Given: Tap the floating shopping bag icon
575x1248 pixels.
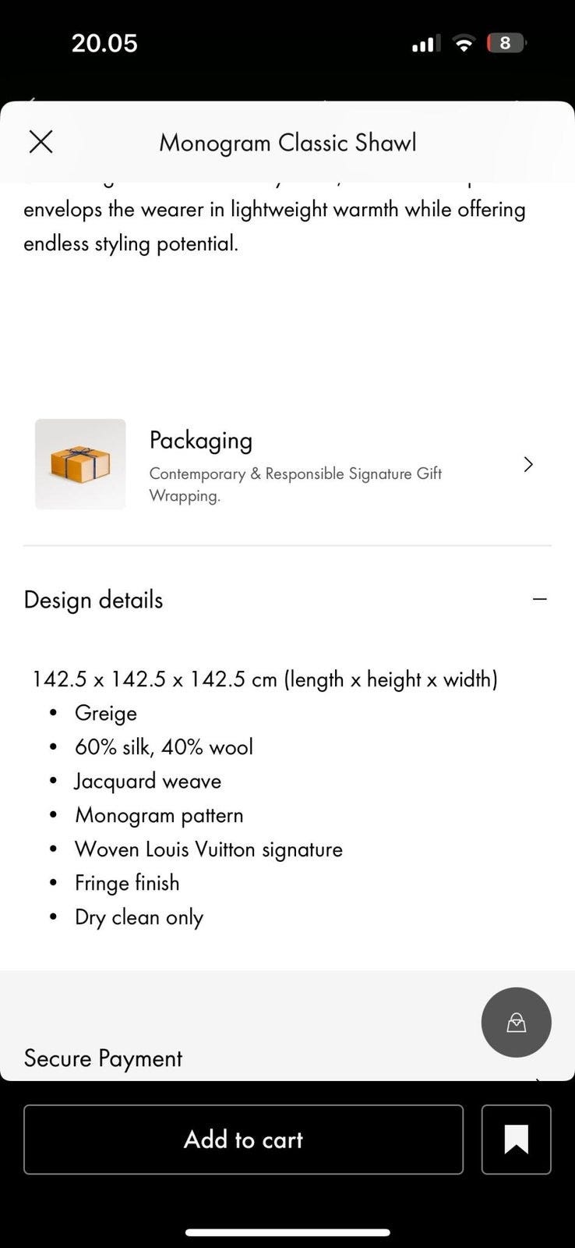Looking at the screenshot, I should pos(516,1023).
